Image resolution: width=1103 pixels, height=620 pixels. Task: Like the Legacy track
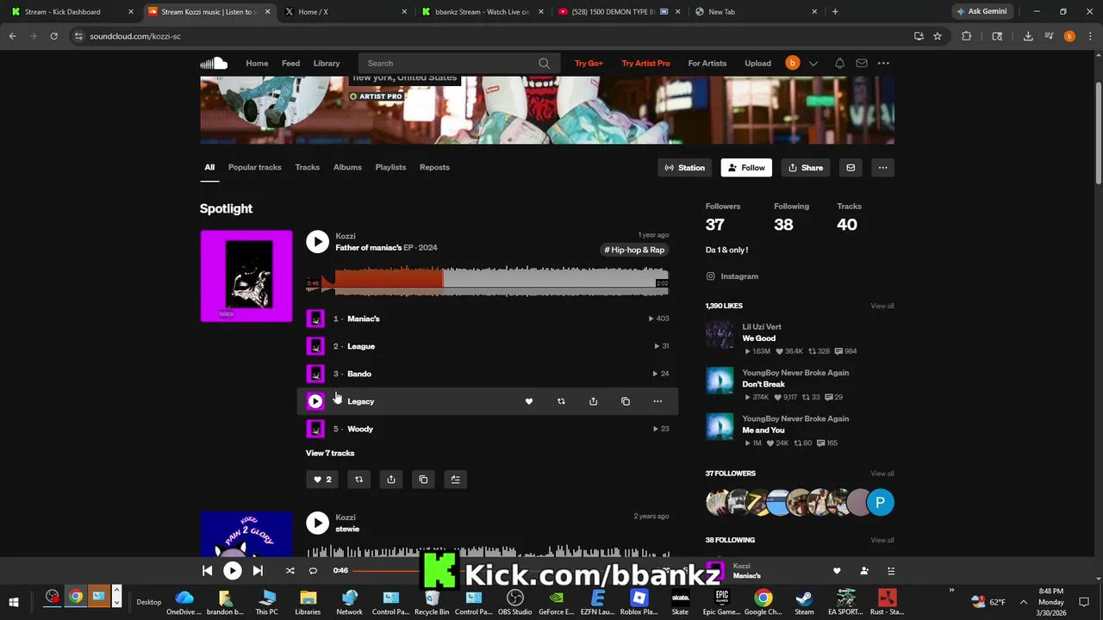pyautogui.click(x=529, y=401)
